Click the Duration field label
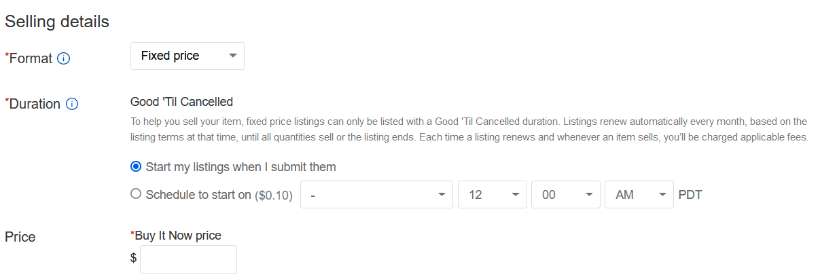The image size is (820, 279). [33, 105]
